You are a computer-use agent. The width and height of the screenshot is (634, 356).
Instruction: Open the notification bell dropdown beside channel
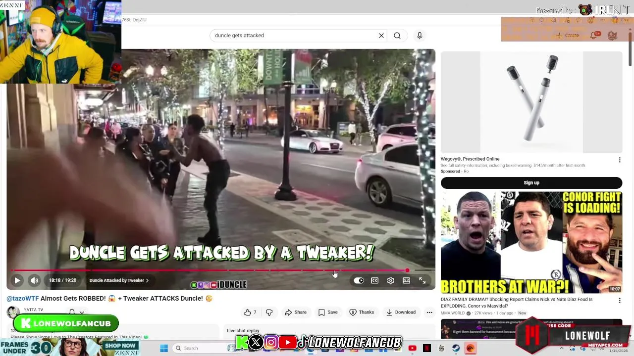[77, 312]
